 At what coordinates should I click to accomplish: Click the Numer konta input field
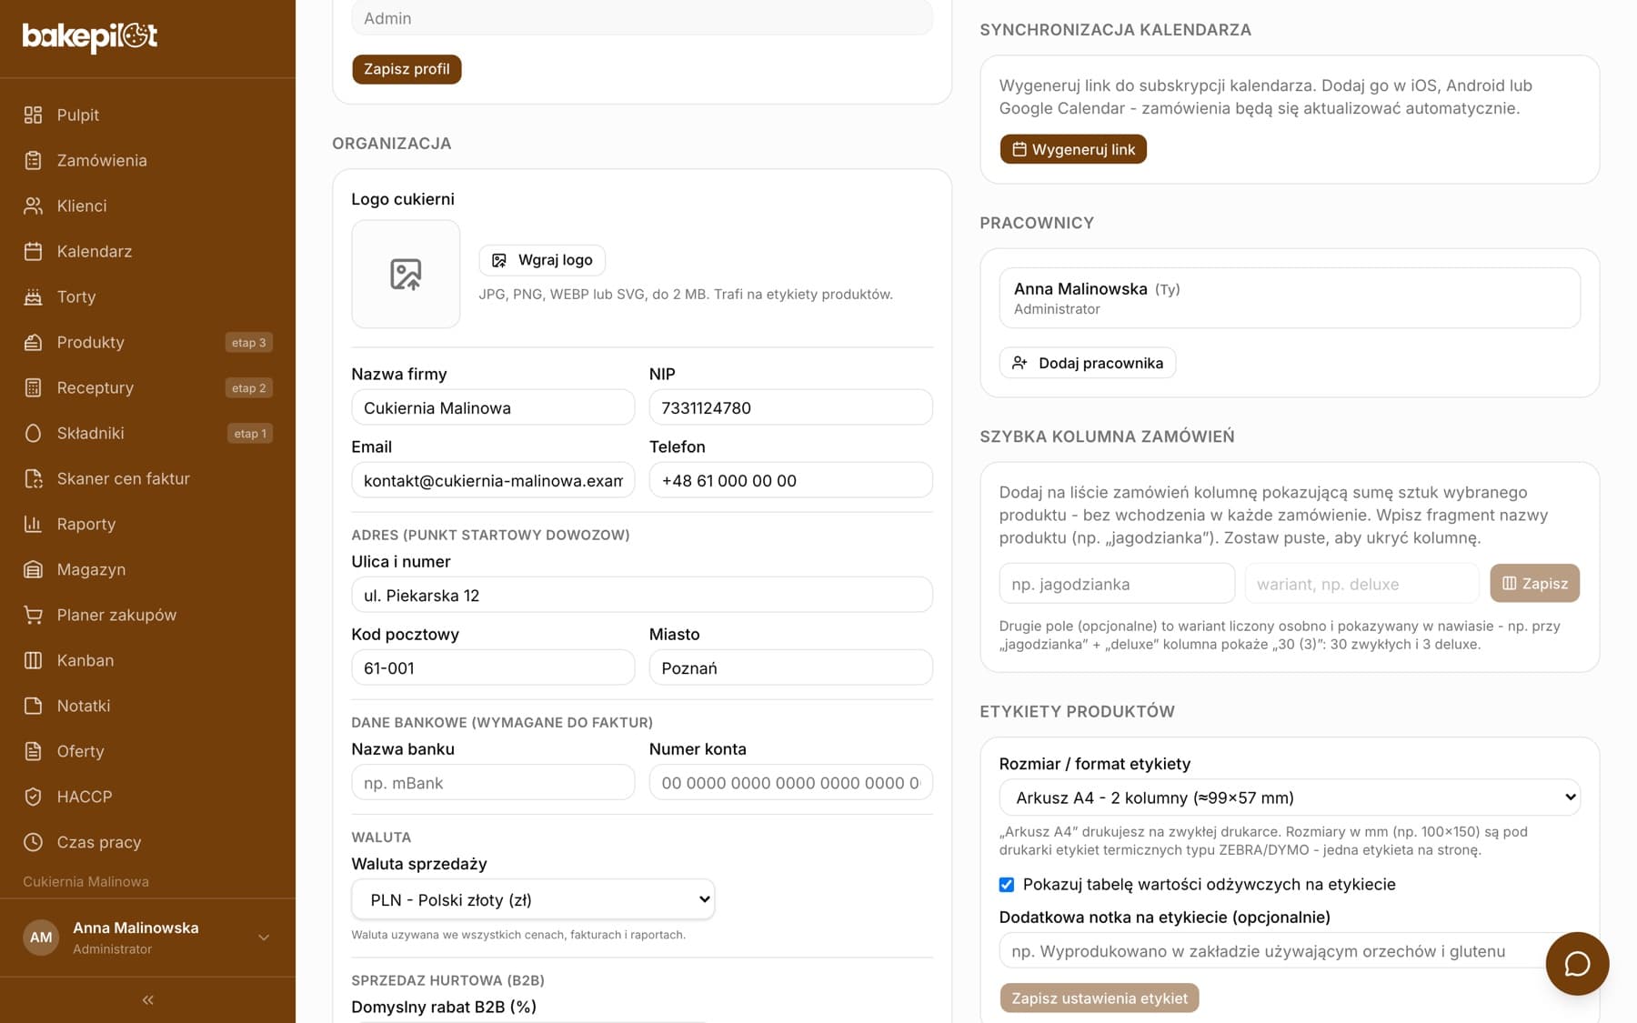(791, 782)
